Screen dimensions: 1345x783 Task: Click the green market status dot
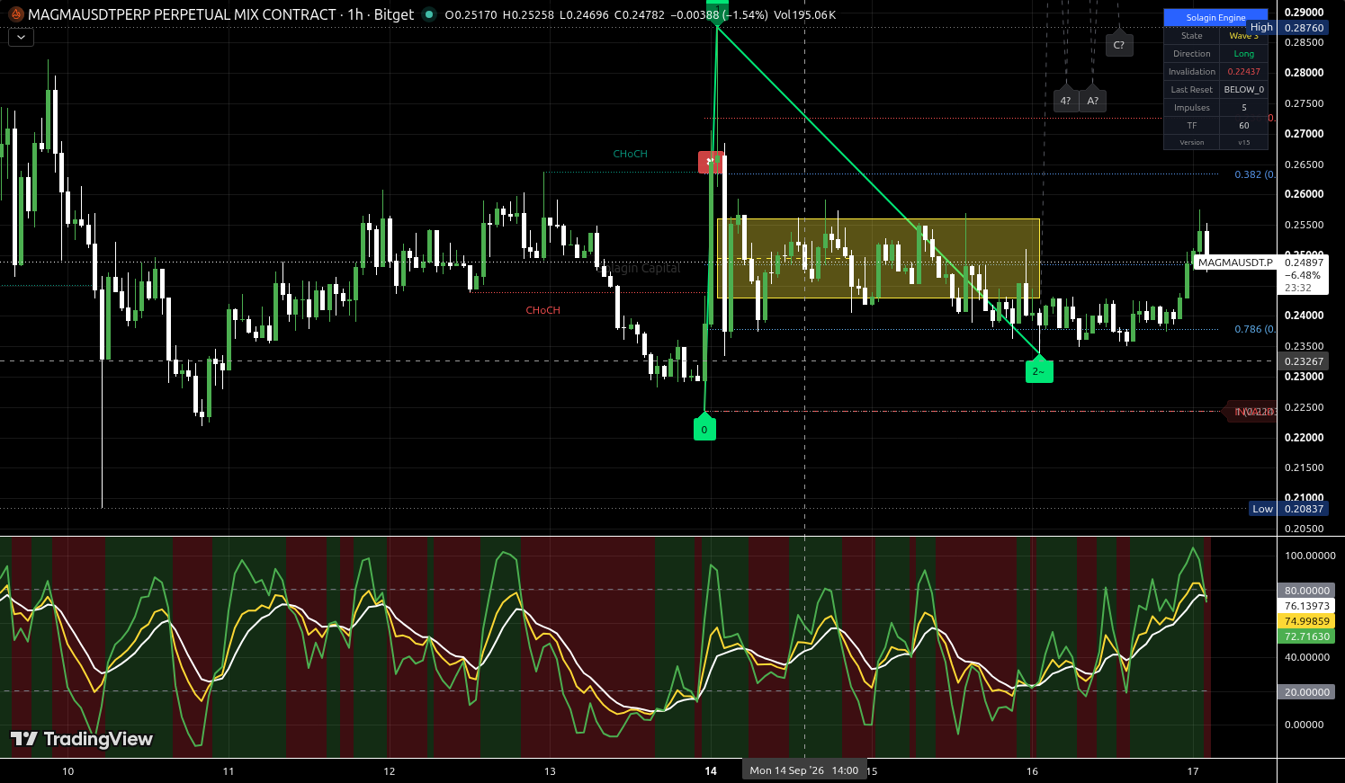point(429,14)
